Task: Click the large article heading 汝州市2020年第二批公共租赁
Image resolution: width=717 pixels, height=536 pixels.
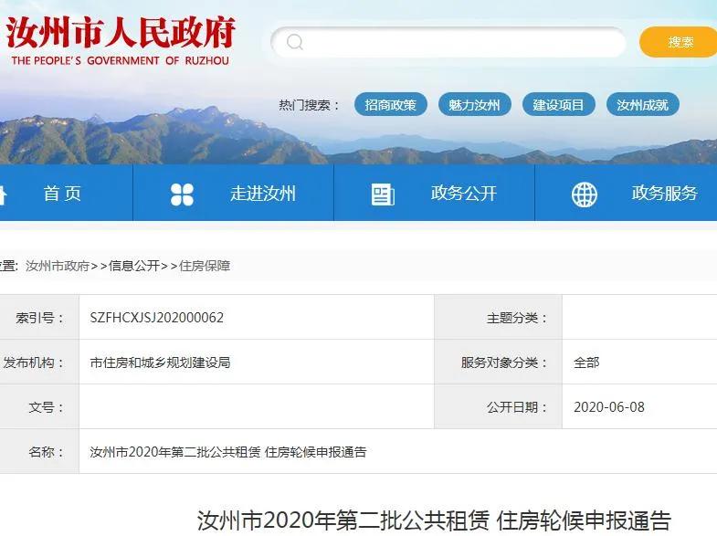Action: [434, 520]
